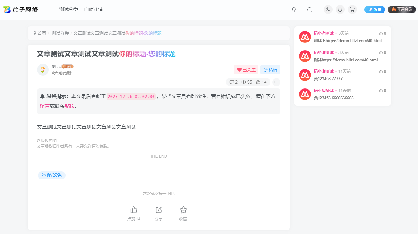Open the shopping cart icon
The width and height of the screenshot is (418, 234).
pos(352,10)
